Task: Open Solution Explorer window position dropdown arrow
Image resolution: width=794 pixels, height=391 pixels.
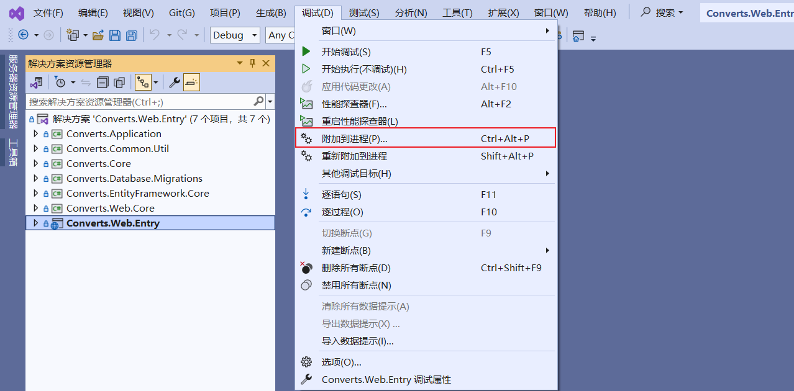Action: (x=240, y=63)
